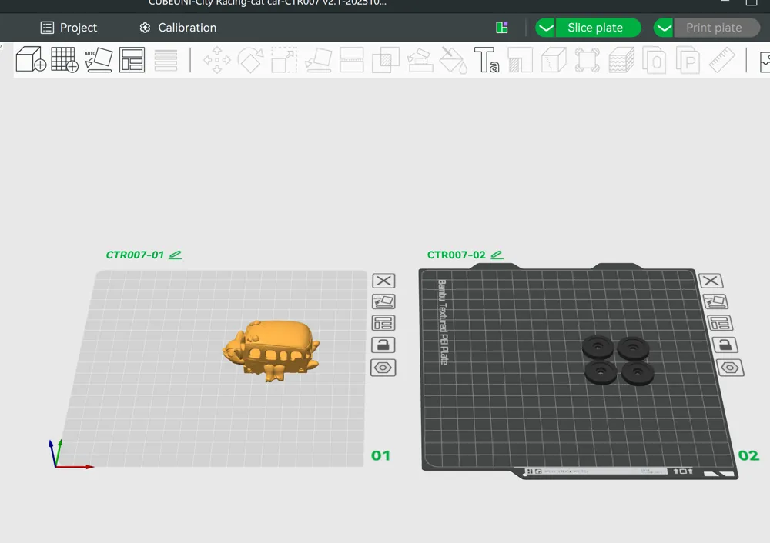
Task: Click the CTR007-01 plate label
Action: pyautogui.click(x=135, y=255)
